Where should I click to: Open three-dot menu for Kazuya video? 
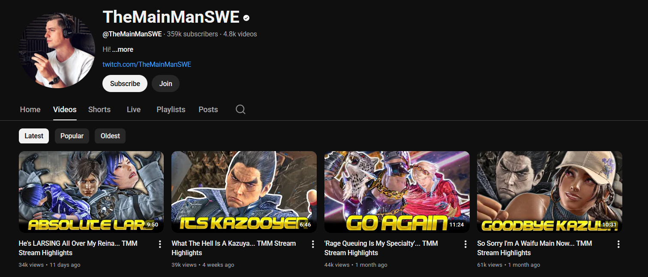tap(313, 244)
